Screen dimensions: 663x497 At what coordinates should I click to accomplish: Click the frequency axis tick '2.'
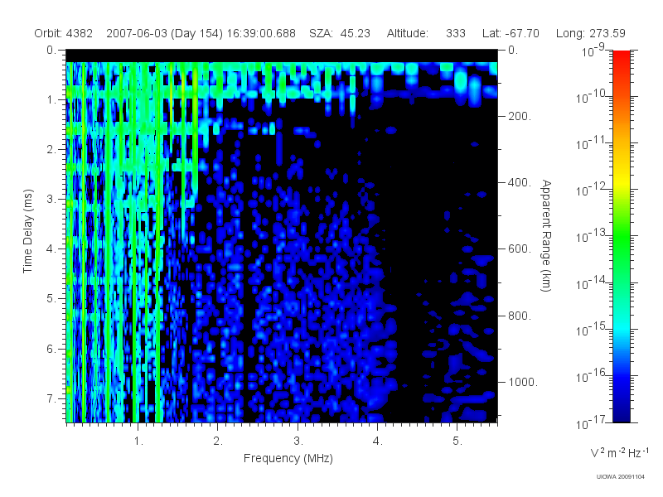[x=218, y=442]
